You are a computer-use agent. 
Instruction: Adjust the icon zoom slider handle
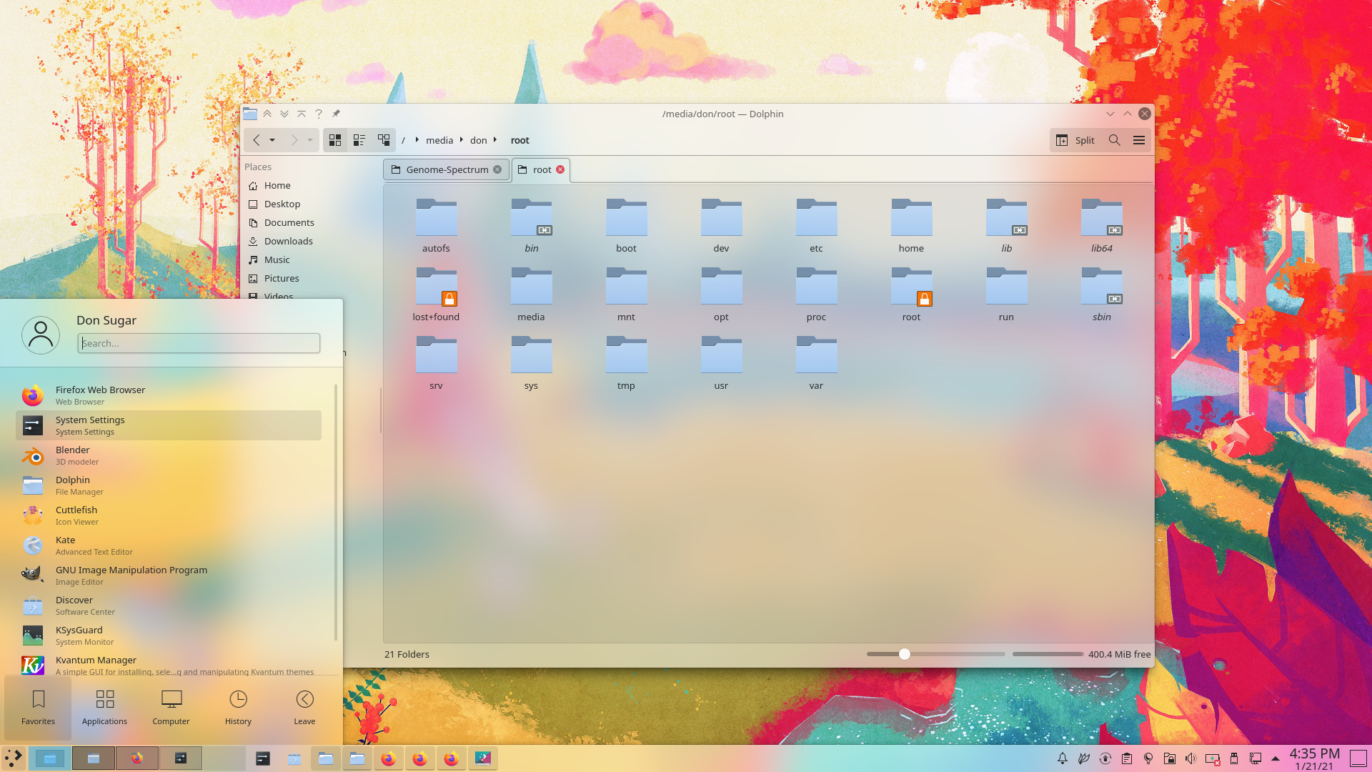(x=905, y=654)
